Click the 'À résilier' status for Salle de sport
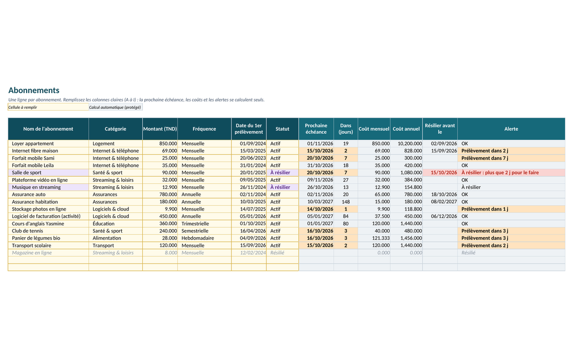This screenshot has height=358, width=573. pyautogui.click(x=283, y=173)
